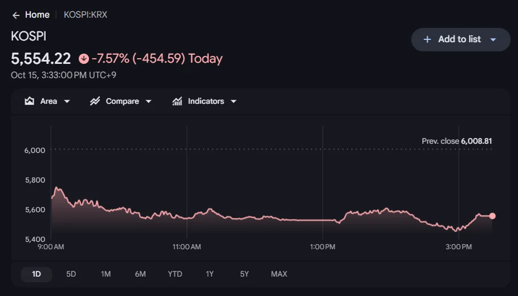Switch to the 6M time range
Screen dimensions: 518x296
tap(140, 274)
